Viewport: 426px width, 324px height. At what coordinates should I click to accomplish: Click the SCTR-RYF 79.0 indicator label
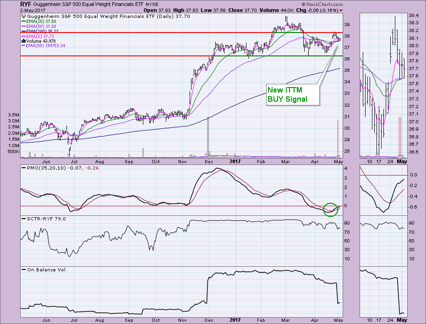coord(44,219)
